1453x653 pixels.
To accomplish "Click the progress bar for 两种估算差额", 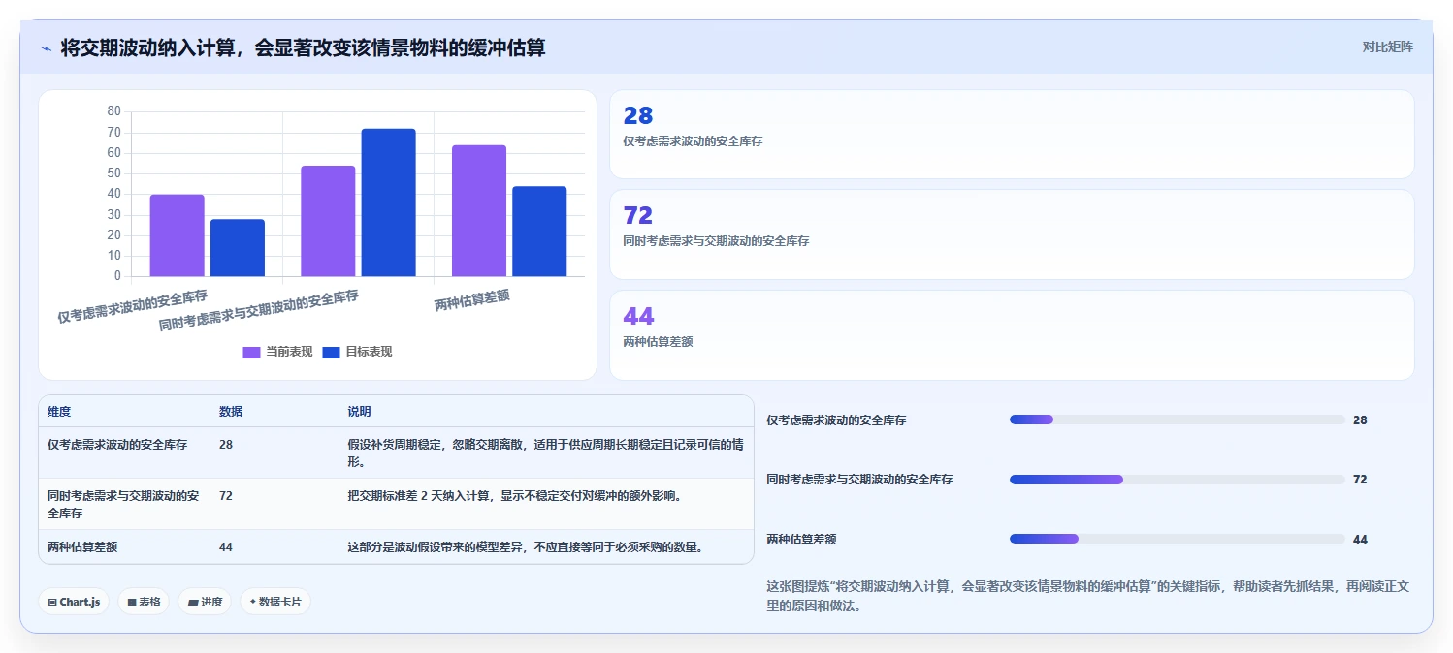I will tap(1178, 539).
